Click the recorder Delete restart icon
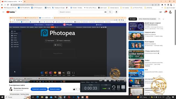The height and width of the screenshot is (99, 176). point(114,87)
